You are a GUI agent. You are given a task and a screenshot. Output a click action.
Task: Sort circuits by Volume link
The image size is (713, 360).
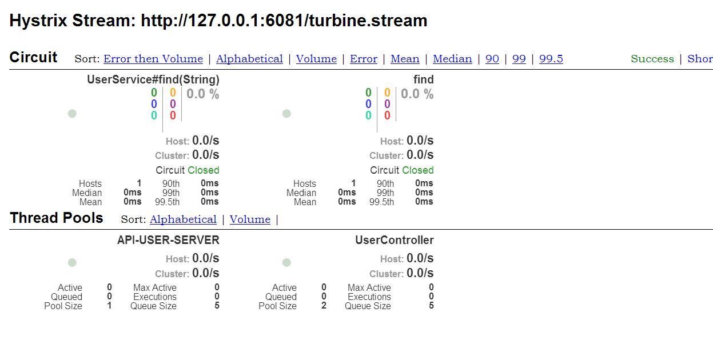316,59
